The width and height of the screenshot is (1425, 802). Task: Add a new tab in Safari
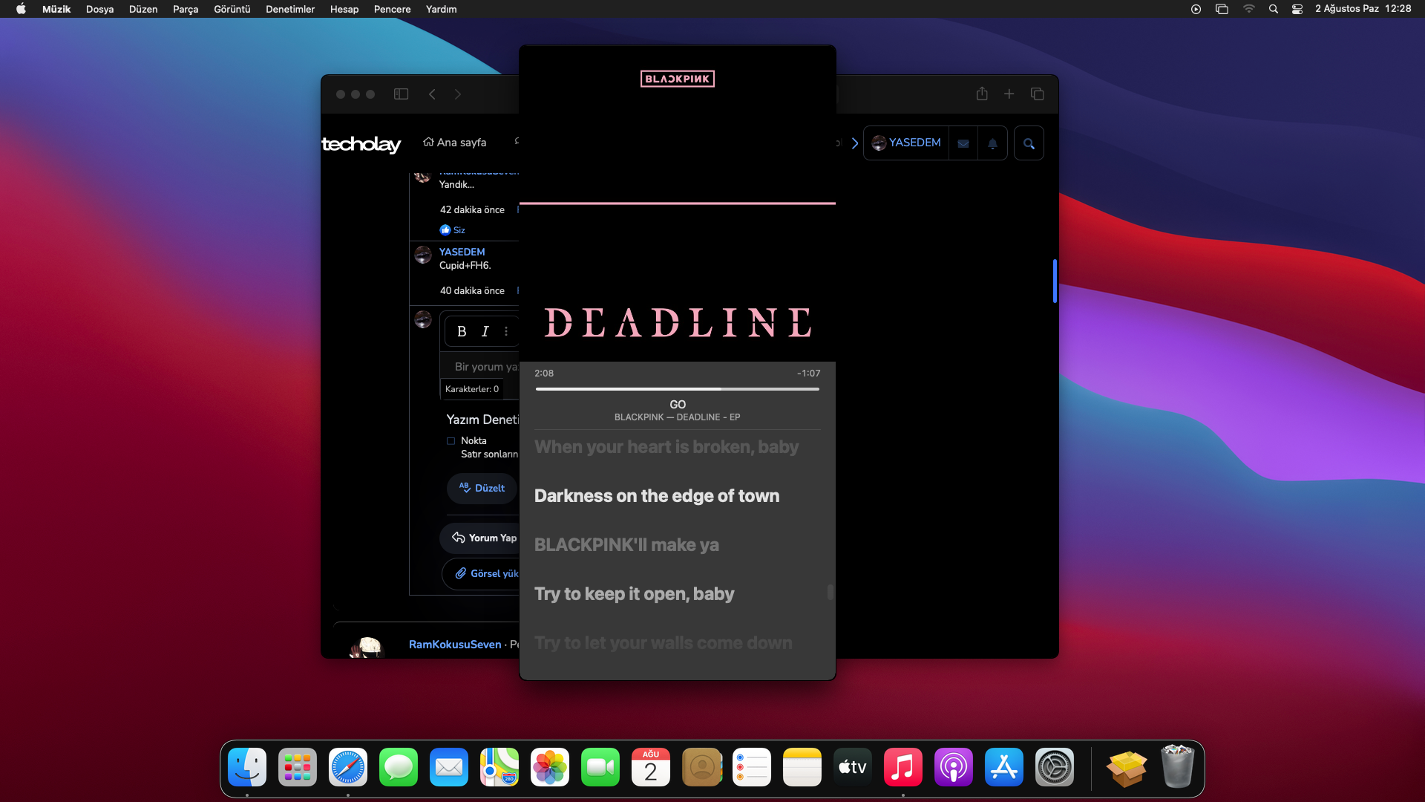(1009, 94)
